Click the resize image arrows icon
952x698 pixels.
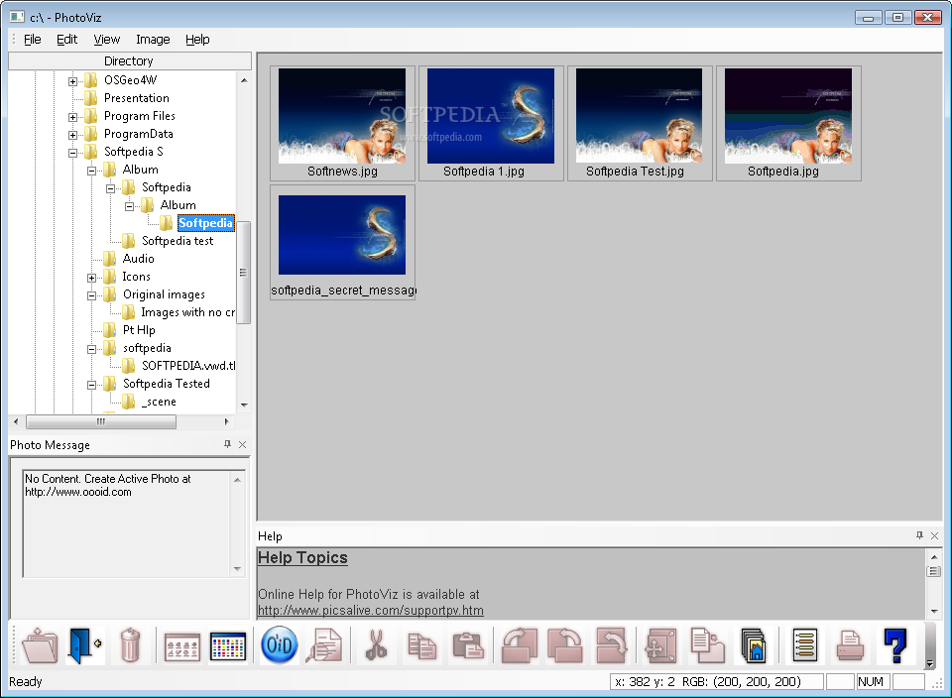[661, 645]
